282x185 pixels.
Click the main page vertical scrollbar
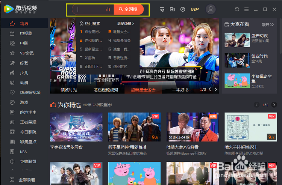coord(280,36)
